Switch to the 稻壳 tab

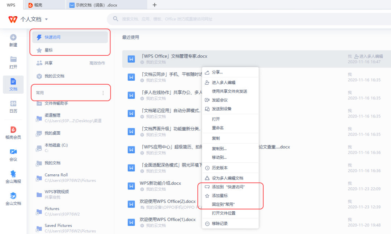pyautogui.click(x=45, y=5)
